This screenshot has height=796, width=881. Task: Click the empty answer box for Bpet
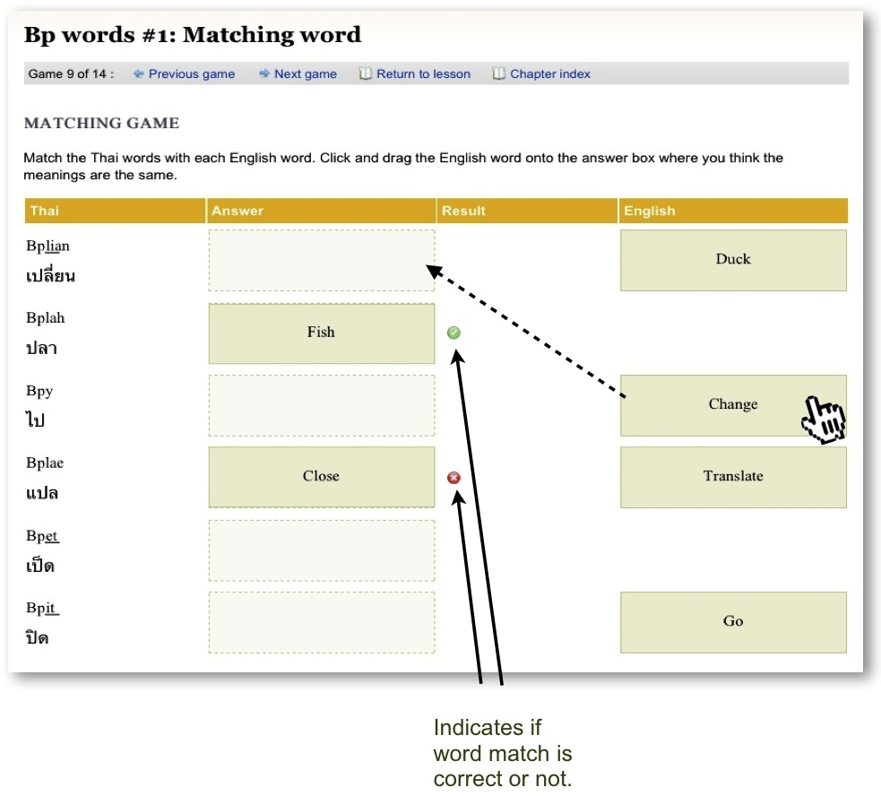click(x=322, y=549)
